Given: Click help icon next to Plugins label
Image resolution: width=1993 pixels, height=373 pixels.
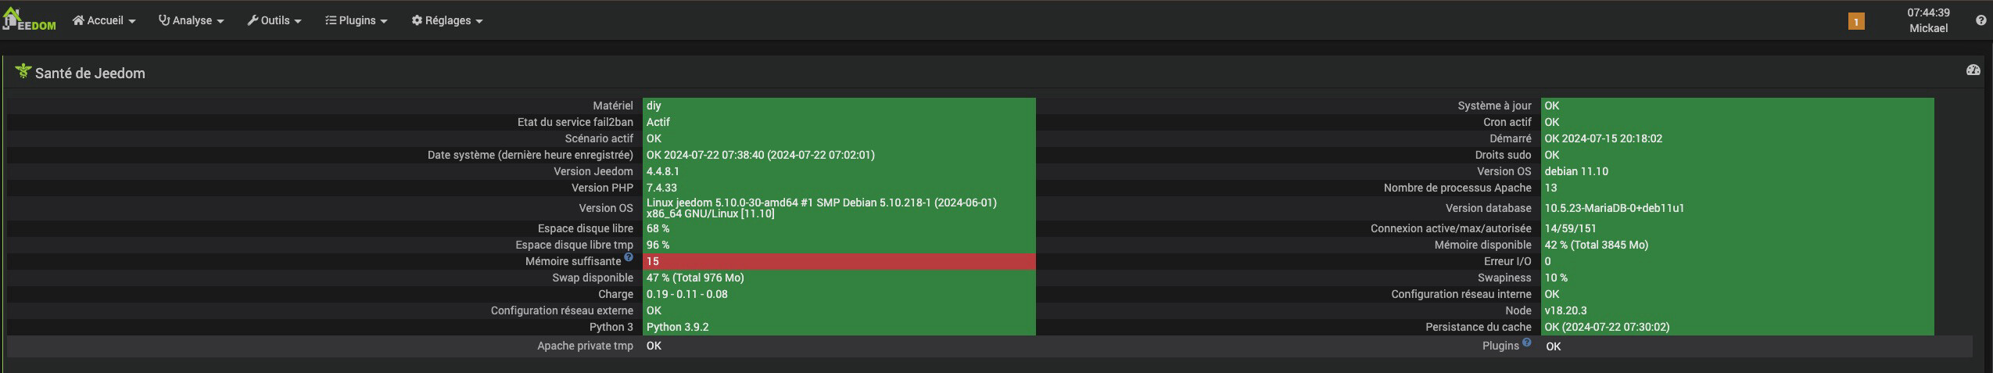Looking at the screenshot, I should (1526, 342).
